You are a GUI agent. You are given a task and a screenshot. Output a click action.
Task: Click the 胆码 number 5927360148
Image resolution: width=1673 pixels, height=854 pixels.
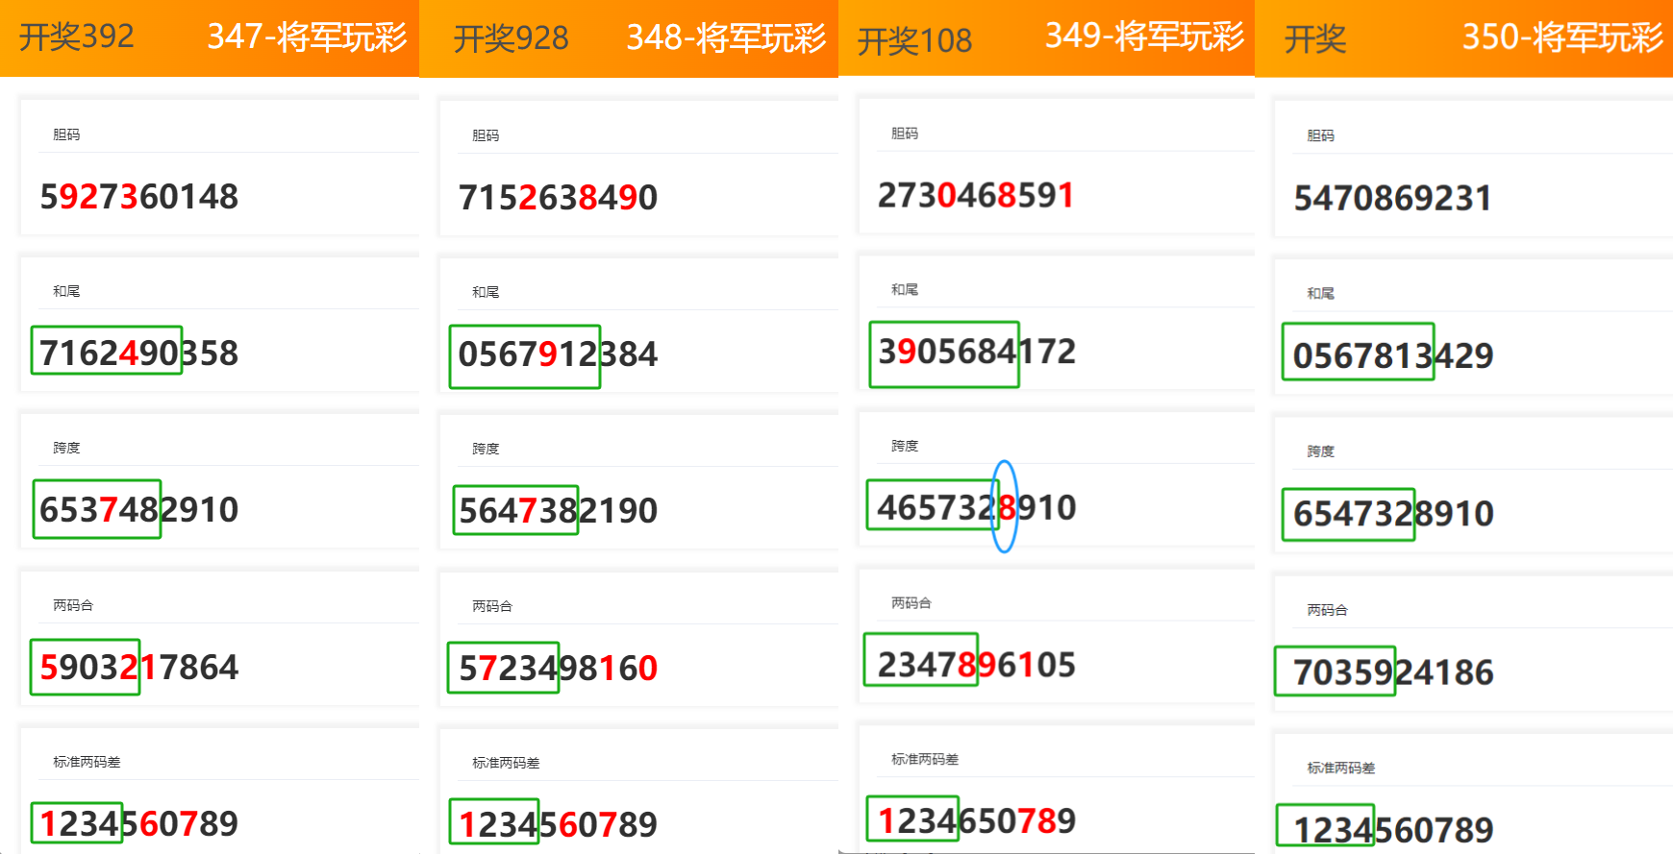pyautogui.click(x=139, y=197)
